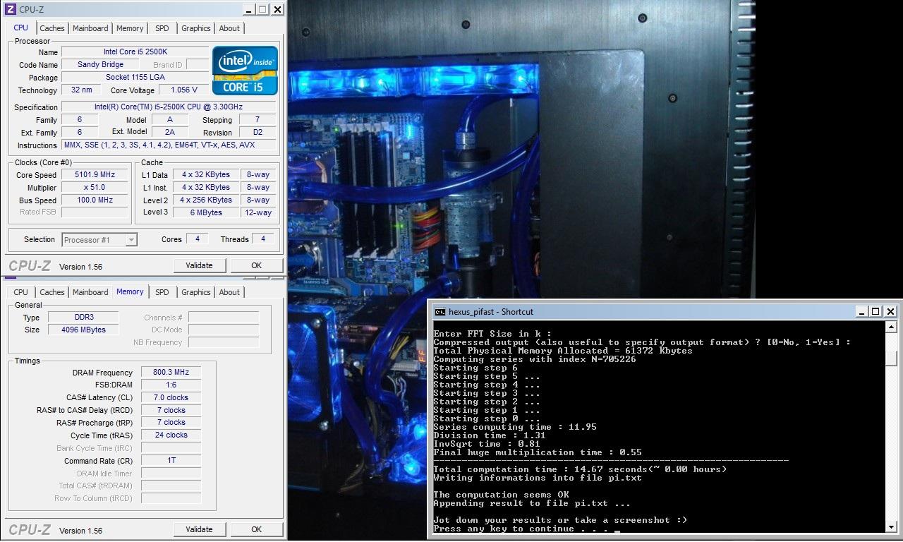The width and height of the screenshot is (903, 542).
Task: Open About tab in upper CPU-Z window
Action: point(229,28)
